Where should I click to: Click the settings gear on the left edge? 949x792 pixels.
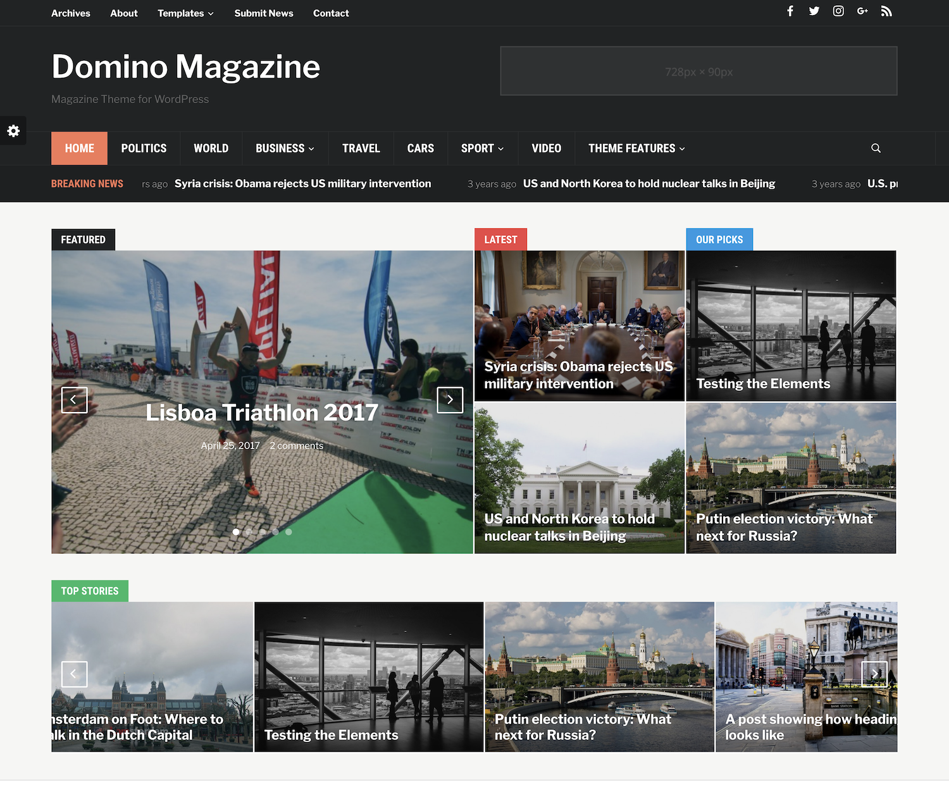click(x=13, y=130)
